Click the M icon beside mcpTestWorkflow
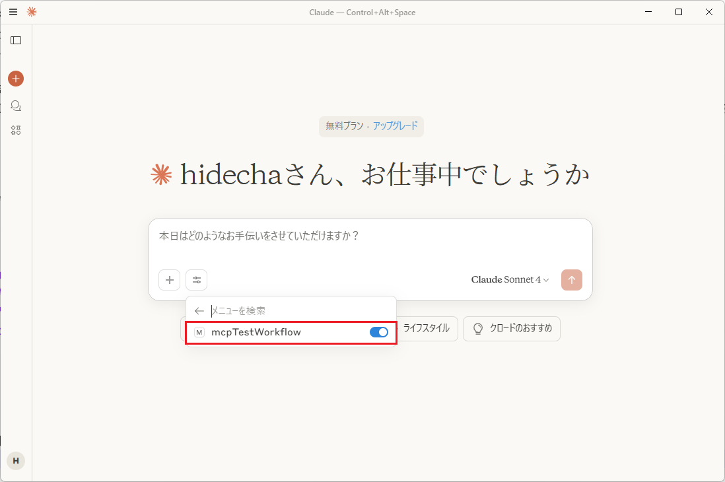 [199, 332]
